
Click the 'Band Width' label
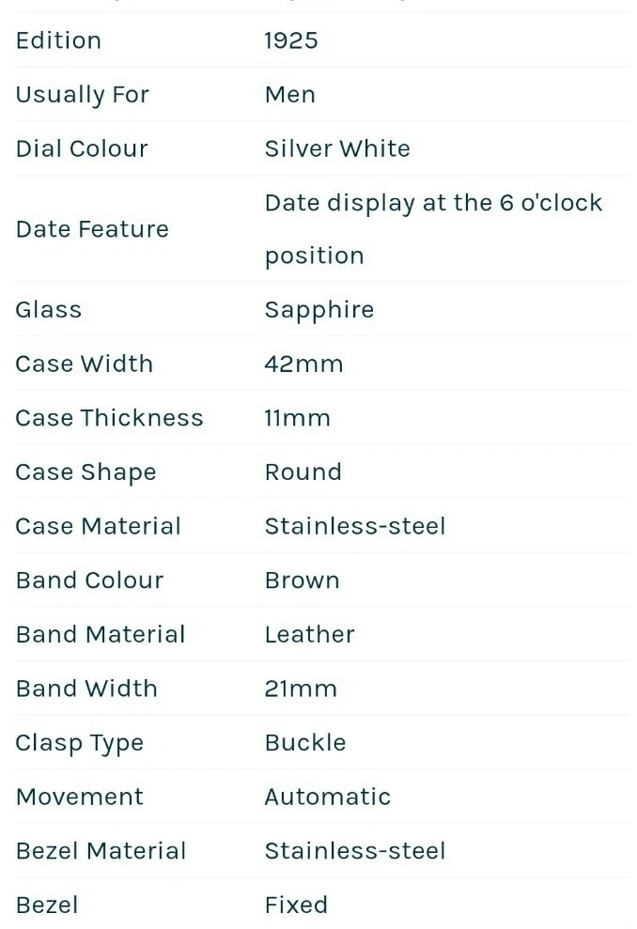86,689
